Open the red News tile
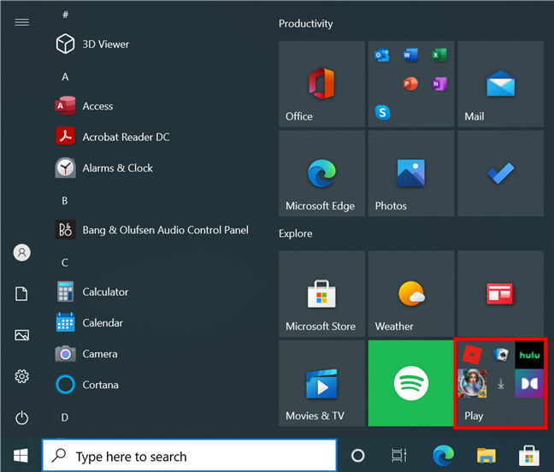The image size is (554, 472). [501, 293]
